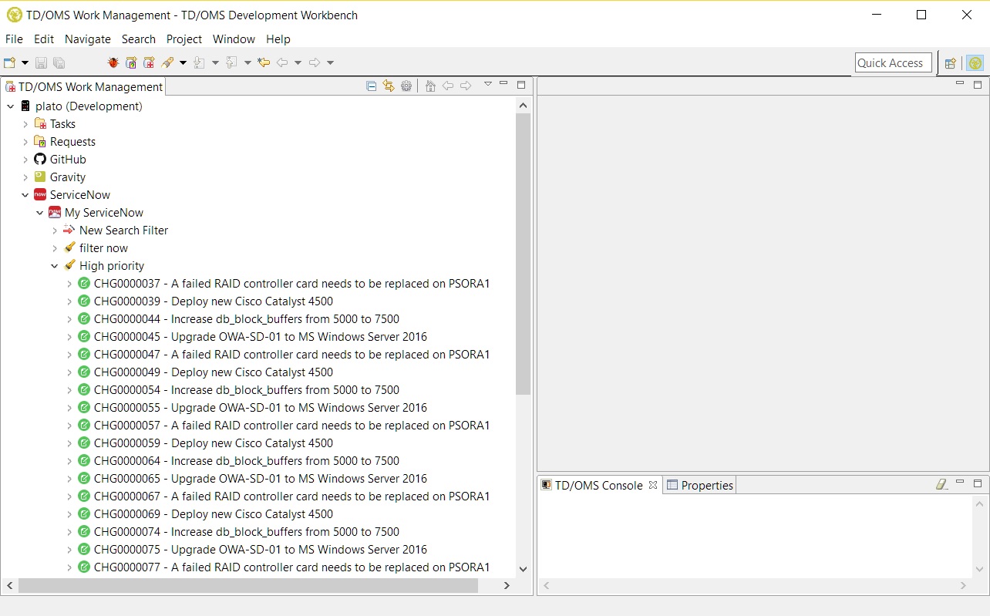Click the Collapse All icon in Work Management
The height and width of the screenshot is (616, 990).
click(371, 86)
